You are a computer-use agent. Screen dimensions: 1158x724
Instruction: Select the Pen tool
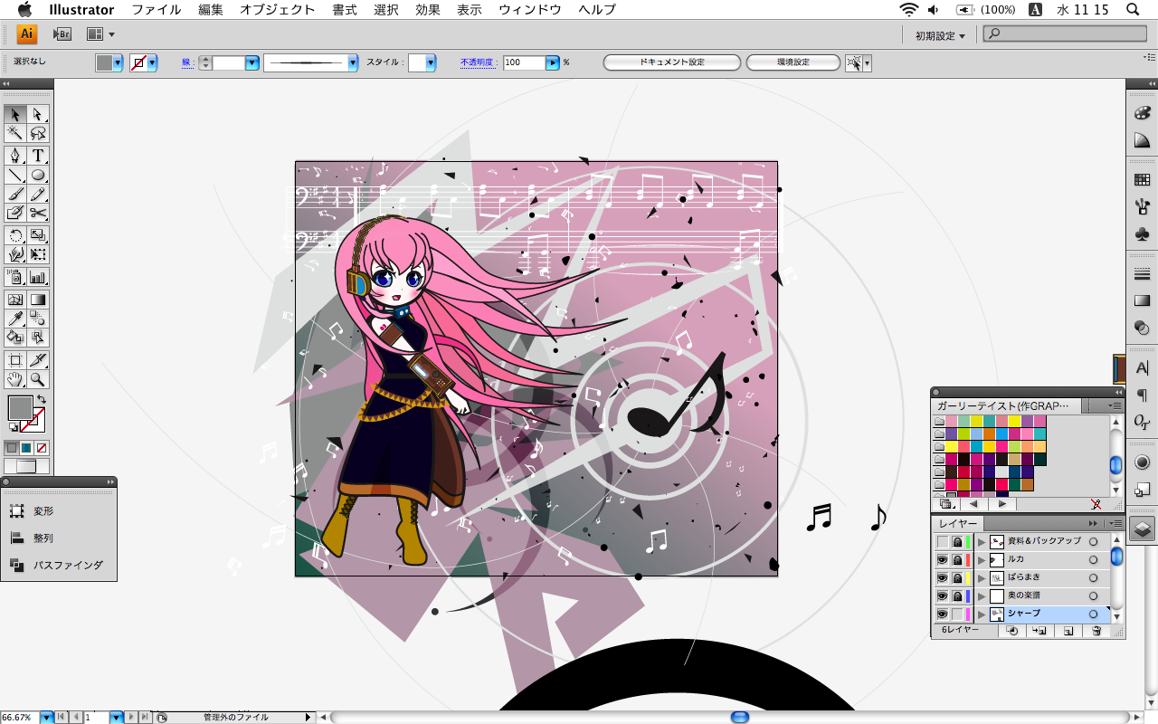(x=15, y=156)
